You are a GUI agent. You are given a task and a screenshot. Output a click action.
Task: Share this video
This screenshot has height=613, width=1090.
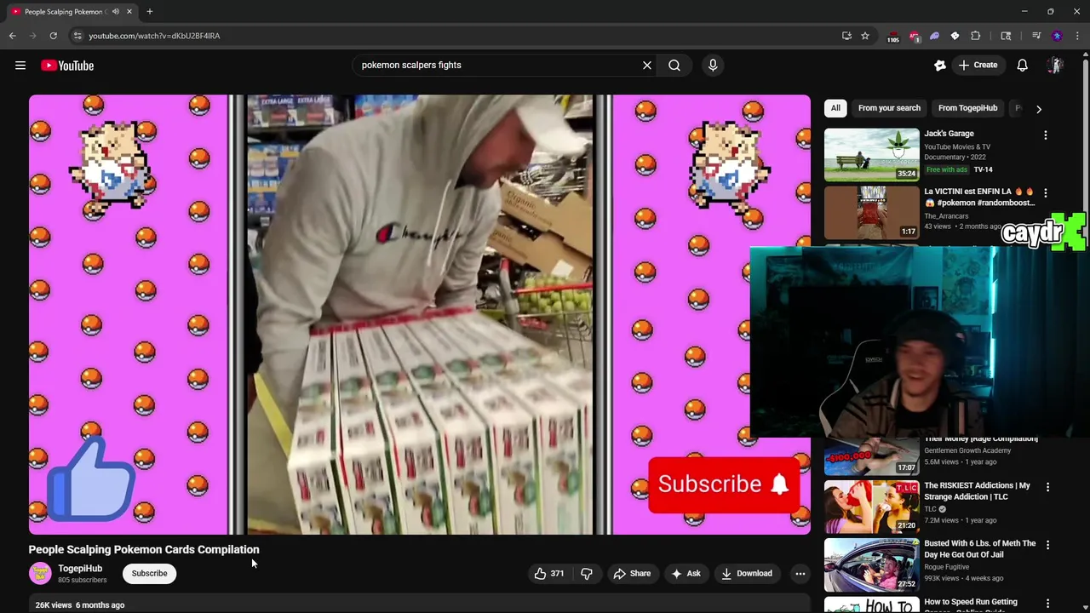632,574
